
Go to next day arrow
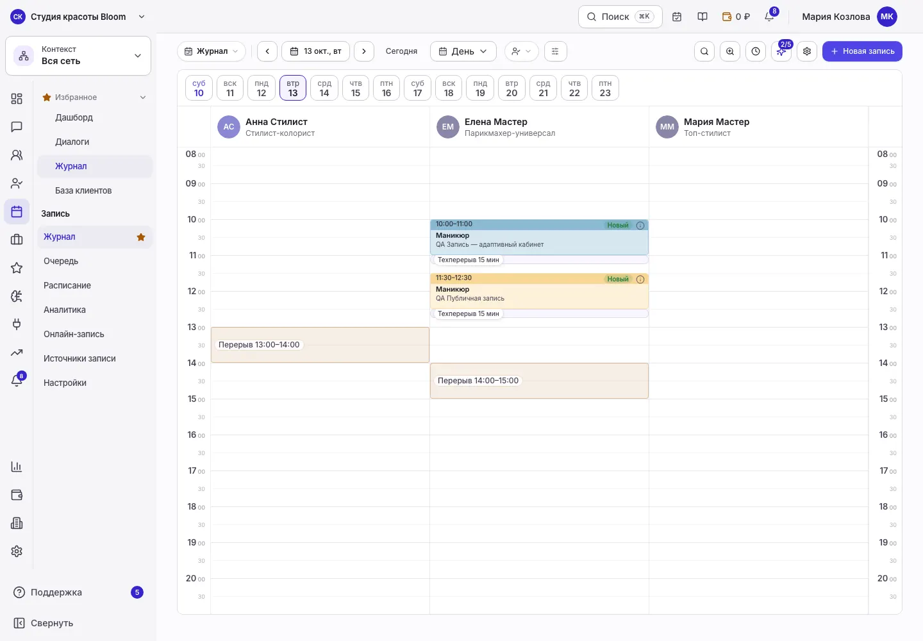coord(364,51)
